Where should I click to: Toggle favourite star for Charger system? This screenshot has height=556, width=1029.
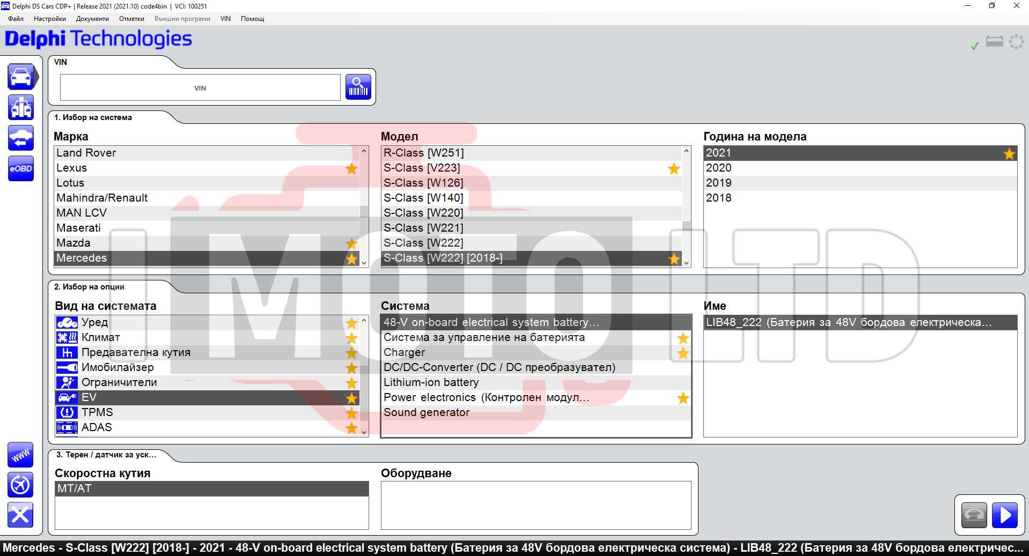(682, 353)
